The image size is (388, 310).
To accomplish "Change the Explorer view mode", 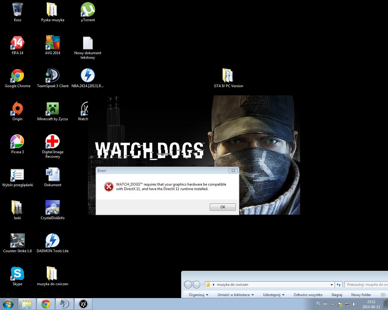I will 383,295.
